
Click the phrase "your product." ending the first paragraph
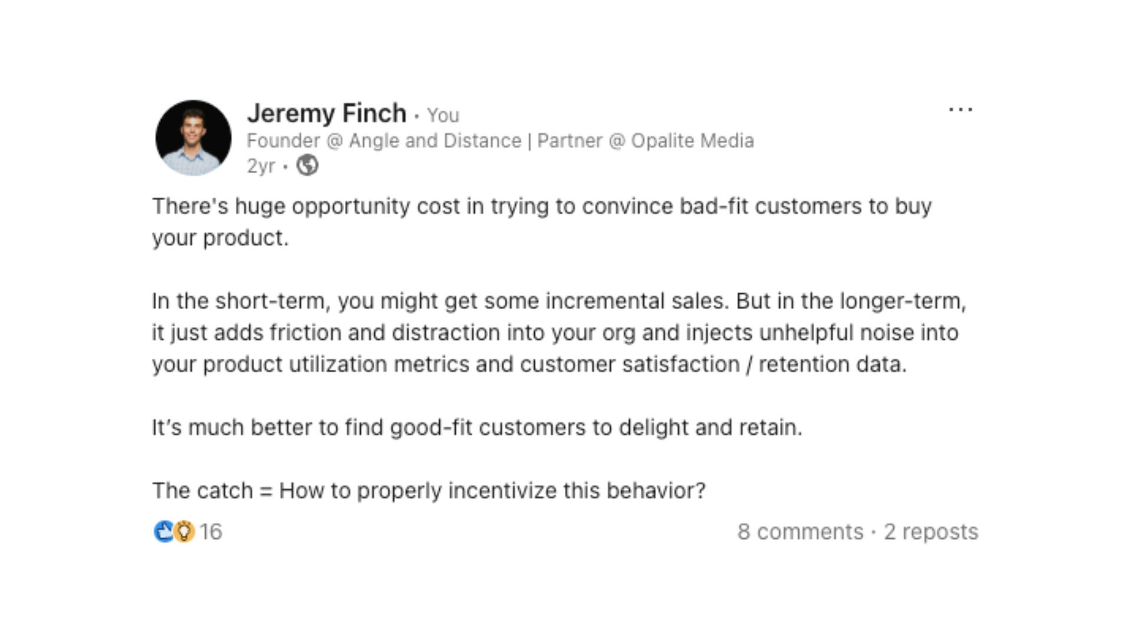click(221, 238)
